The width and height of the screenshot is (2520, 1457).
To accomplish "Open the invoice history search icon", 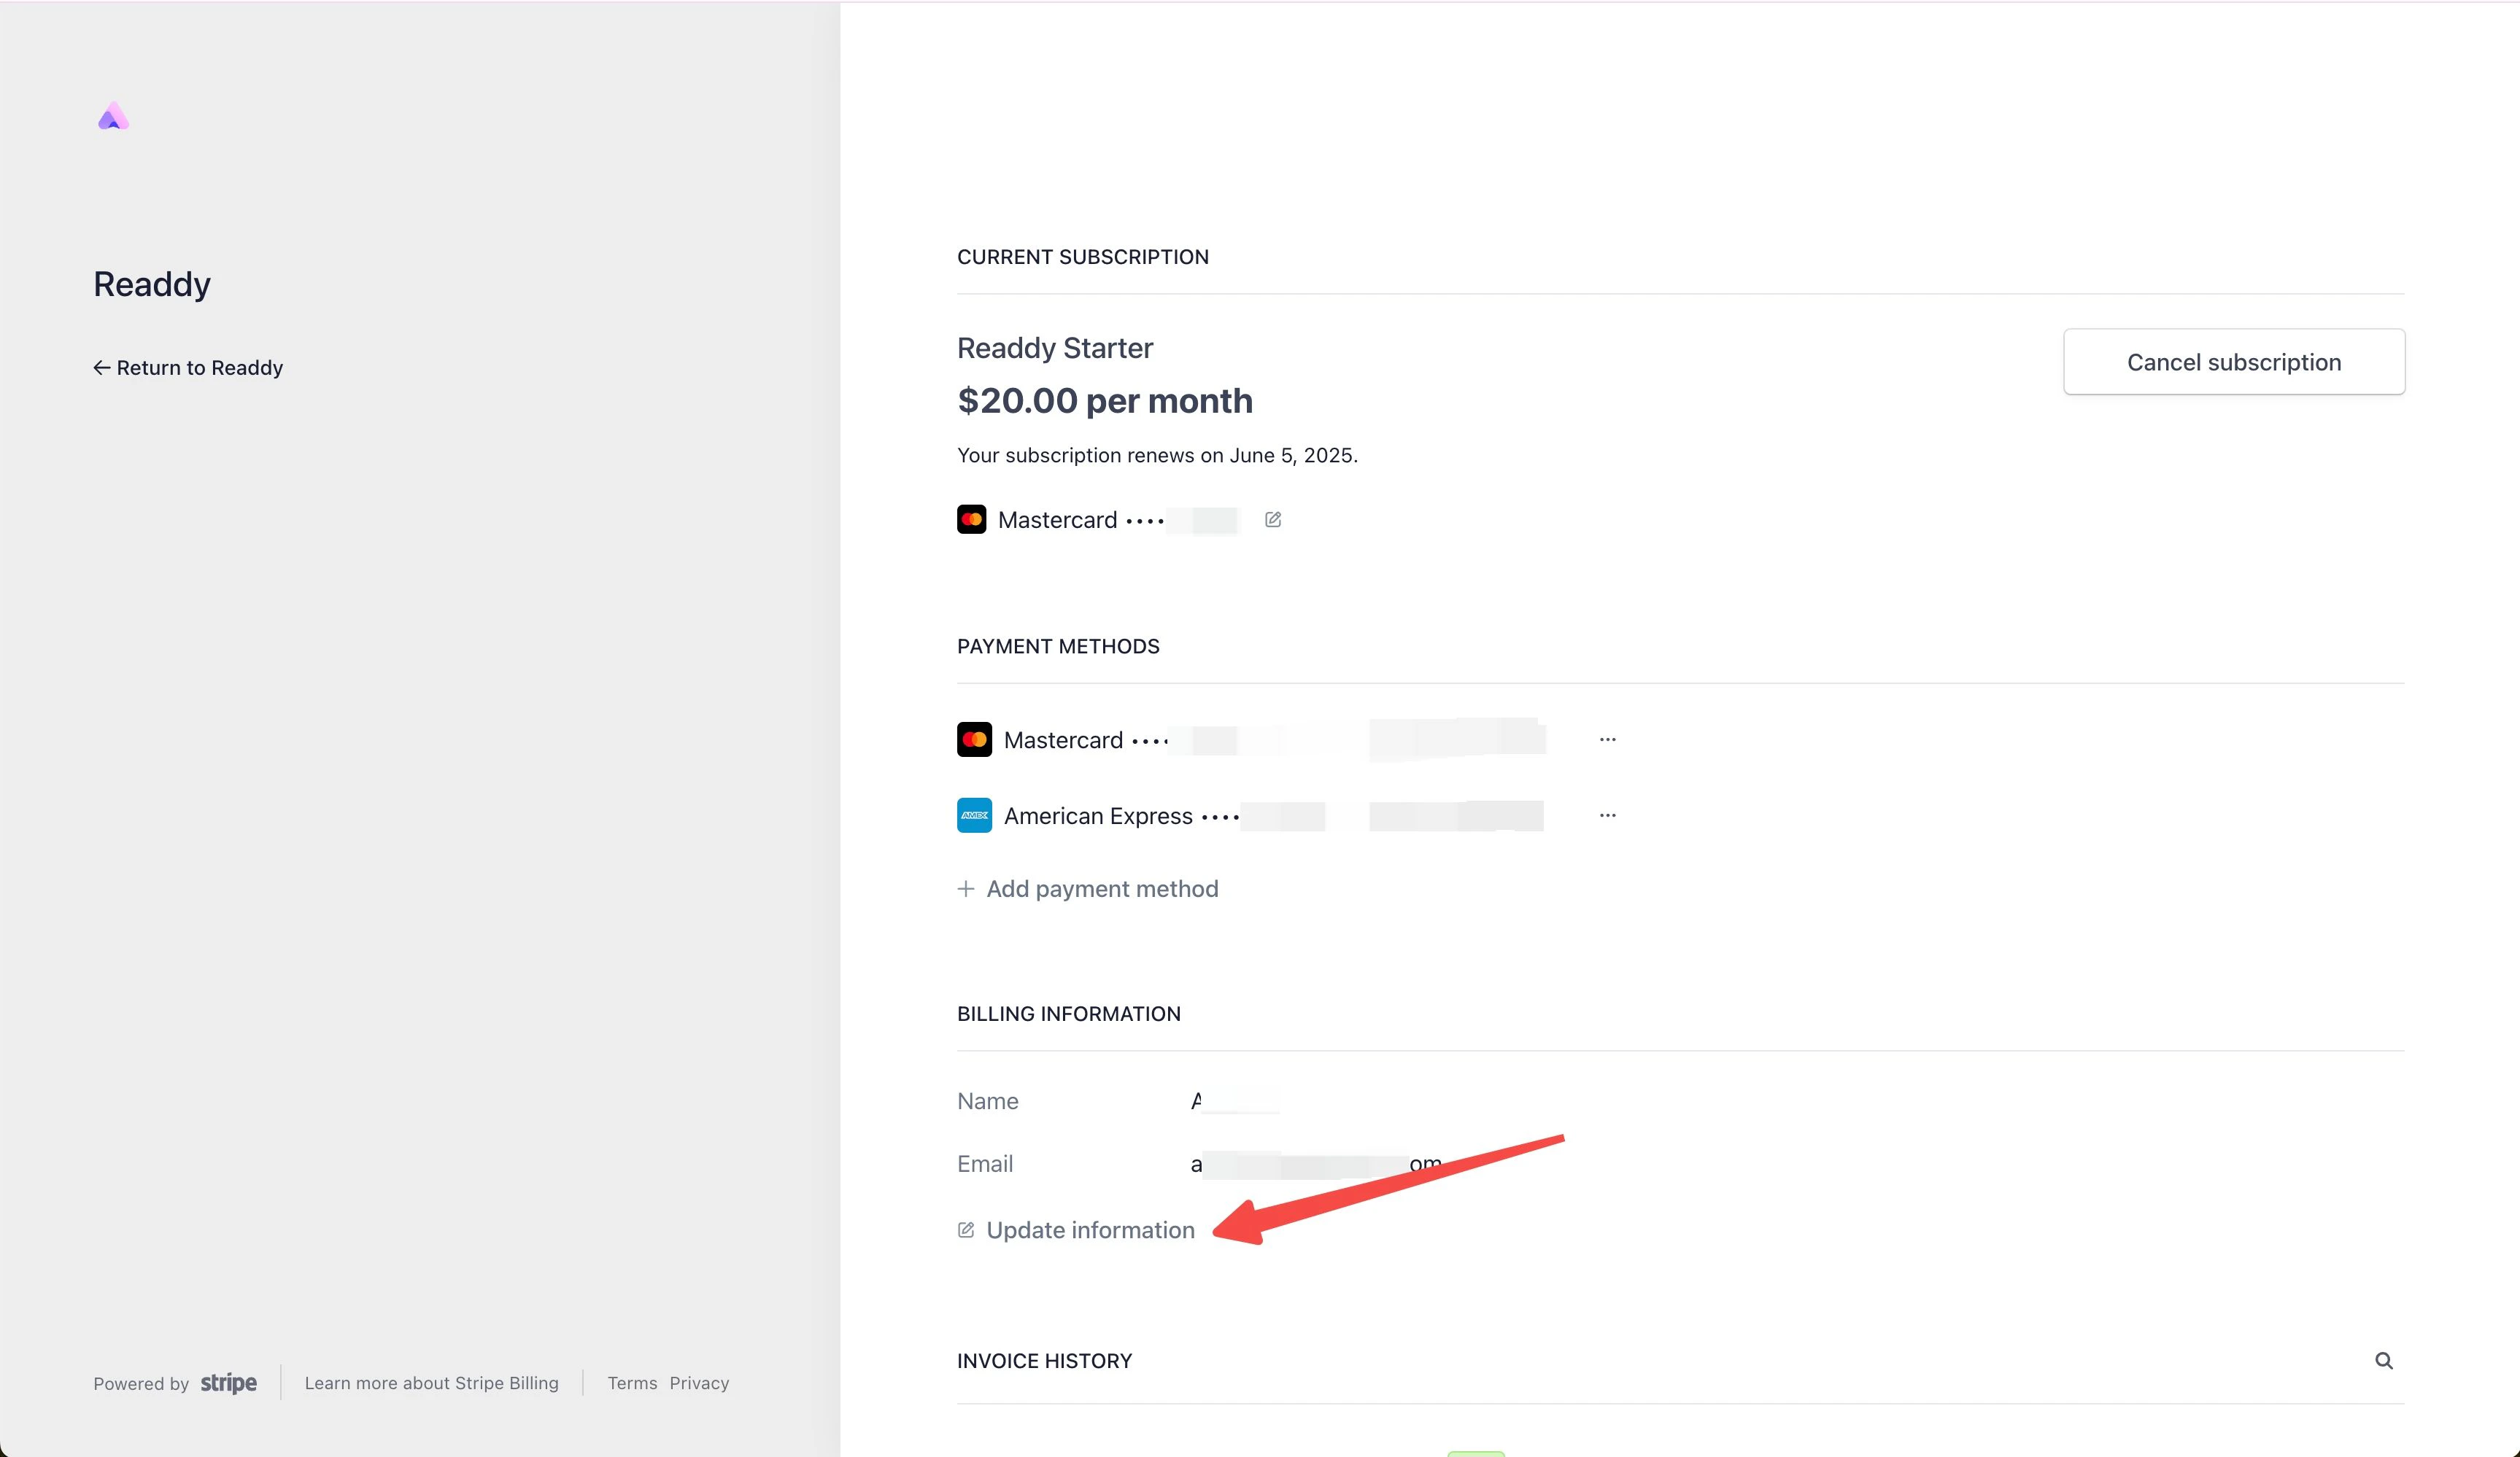I will point(2383,1360).
